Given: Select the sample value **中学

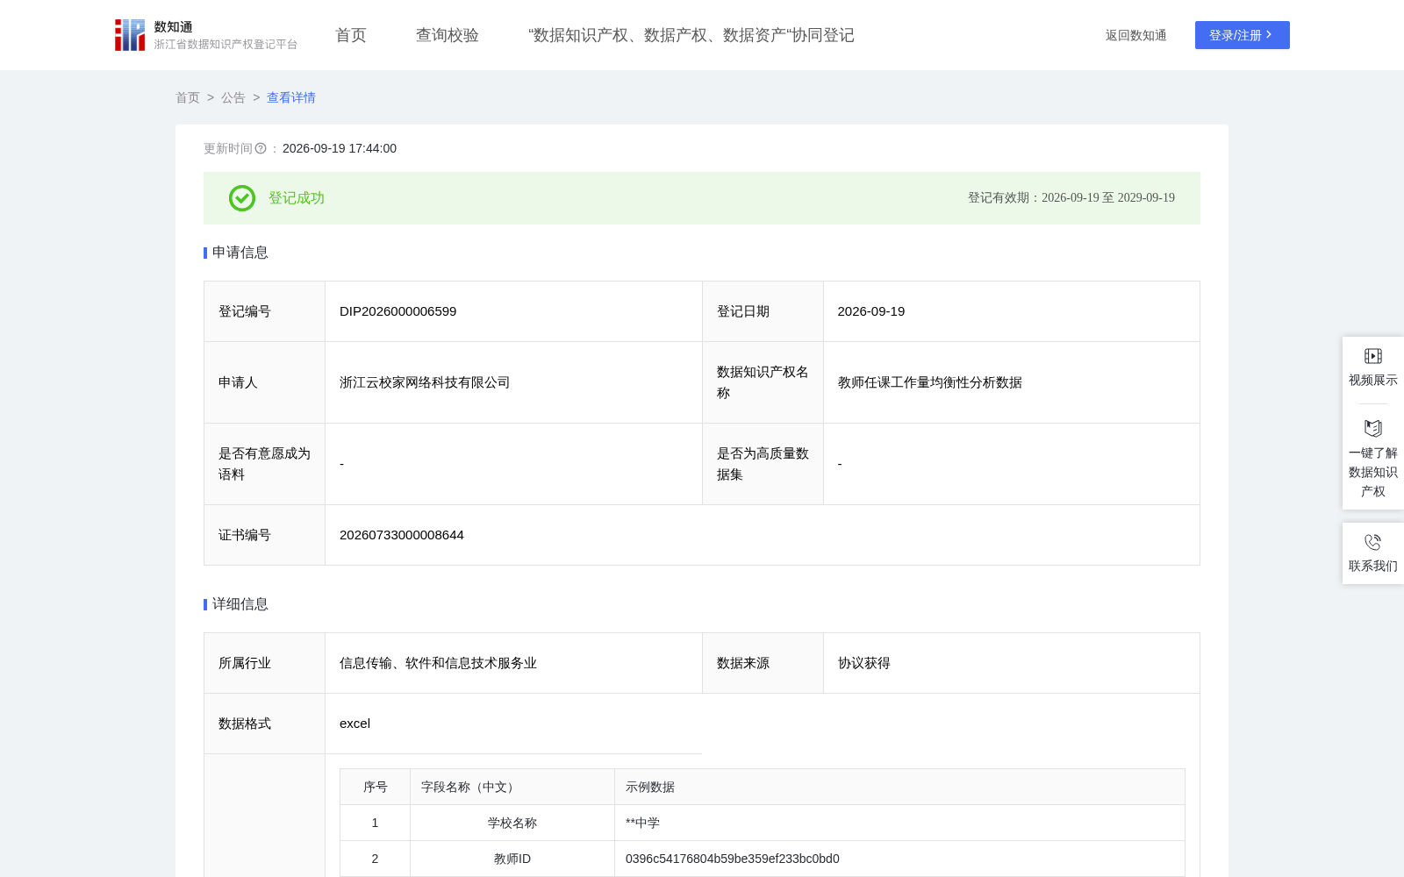Looking at the screenshot, I should 642,823.
